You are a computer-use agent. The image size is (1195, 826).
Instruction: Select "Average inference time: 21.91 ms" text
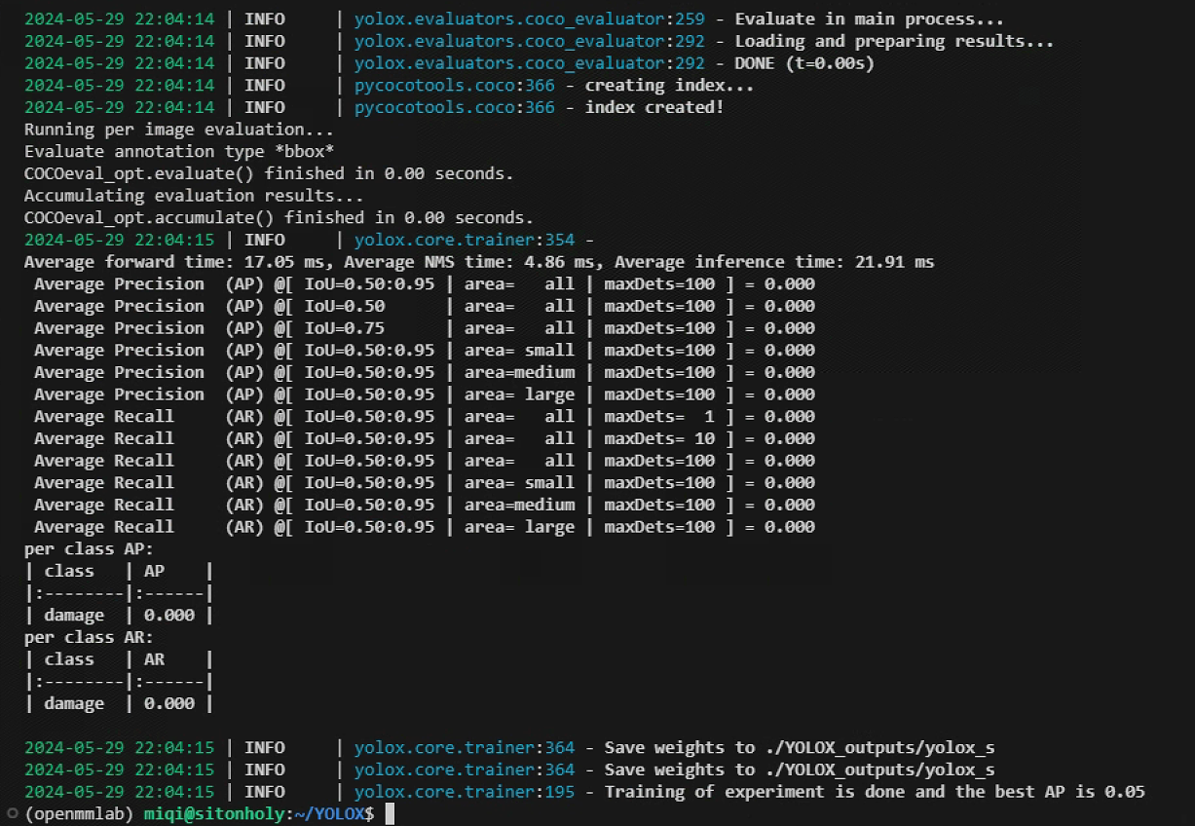pyautogui.click(x=774, y=262)
